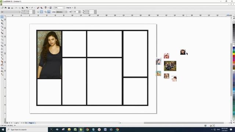This screenshot has width=235, height=132.
Task: Pick the white palette swatch
Action: 234,45
